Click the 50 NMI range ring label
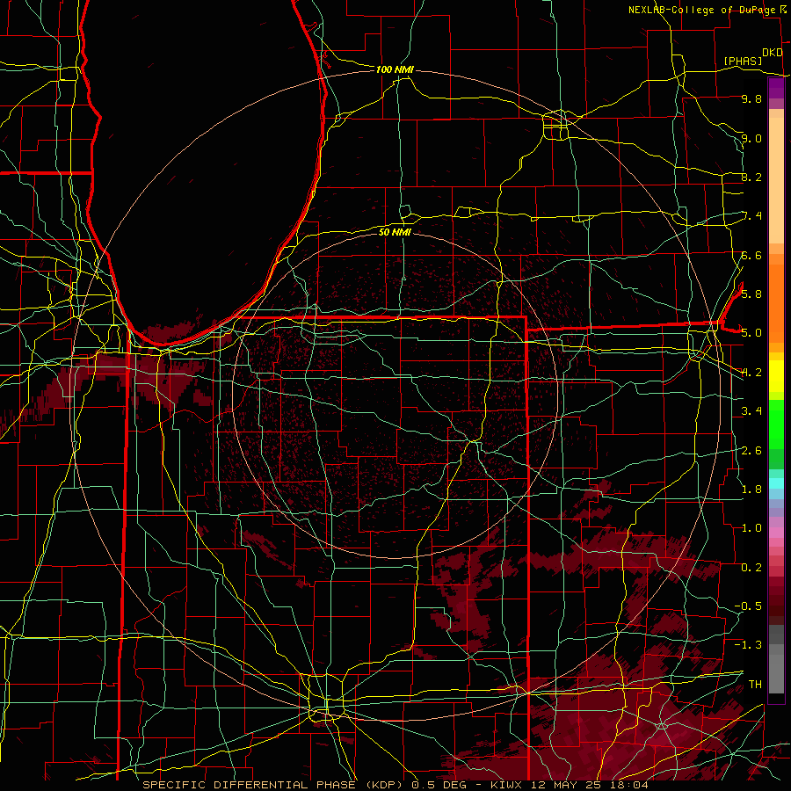The height and width of the screenshot is (791, 791). (x=395, y=232)
